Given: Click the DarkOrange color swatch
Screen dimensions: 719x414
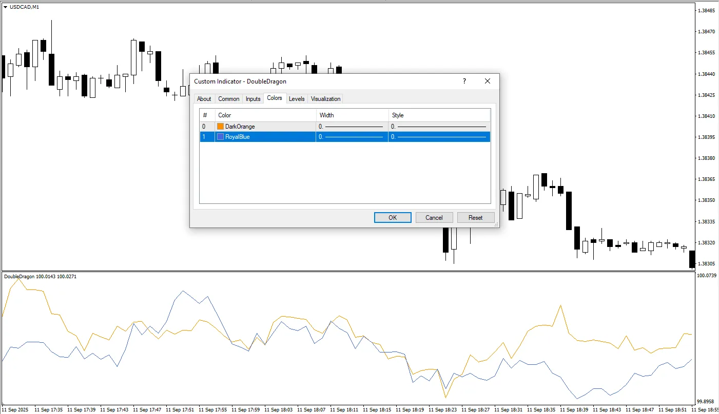Looking at the screenshot, I should pos(221,127).
